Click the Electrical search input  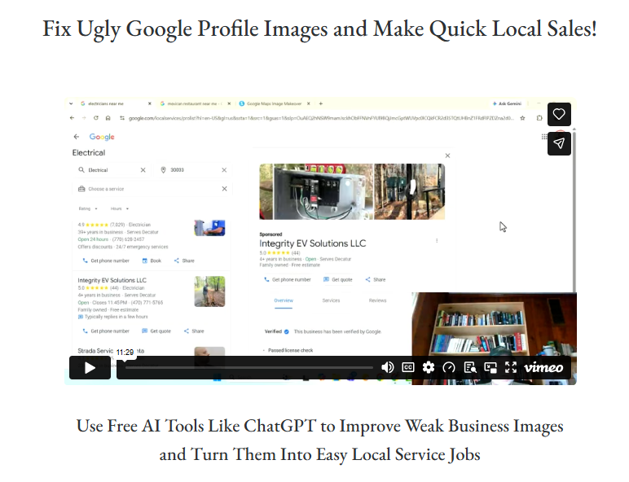(112, 170)
